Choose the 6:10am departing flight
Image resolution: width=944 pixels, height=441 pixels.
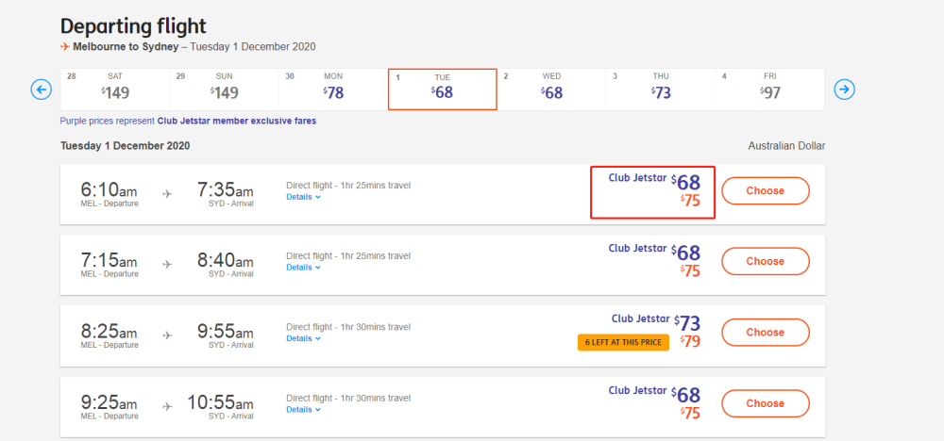coord(766,191)
